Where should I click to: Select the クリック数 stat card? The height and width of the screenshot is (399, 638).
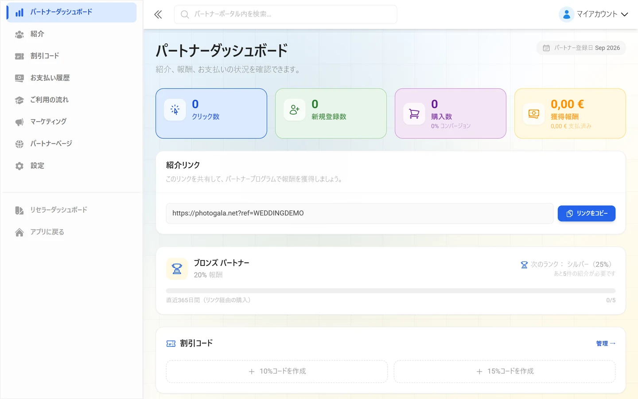[x=211, y=113]
